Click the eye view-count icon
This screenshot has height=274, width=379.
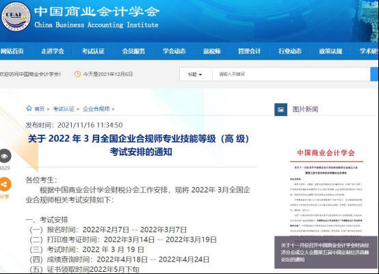[x=5, y=156]
